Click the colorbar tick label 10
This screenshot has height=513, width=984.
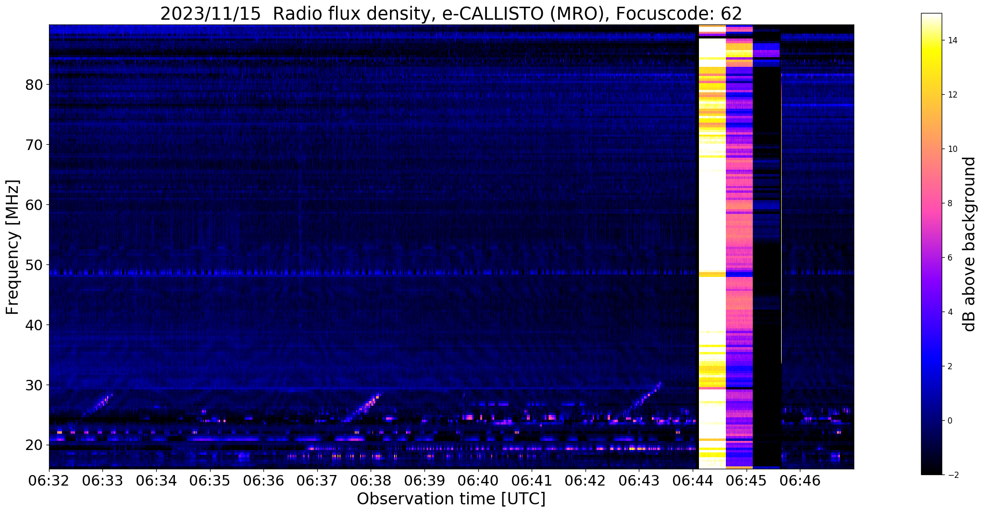[951, 149]
